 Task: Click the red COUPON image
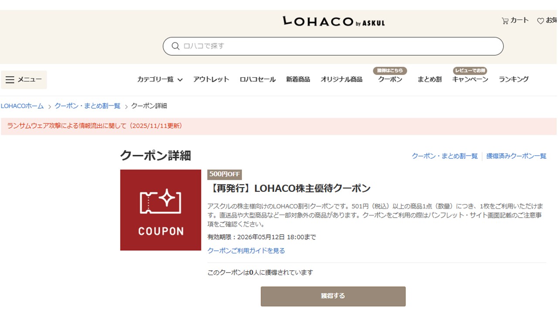[x=160, y=210]
